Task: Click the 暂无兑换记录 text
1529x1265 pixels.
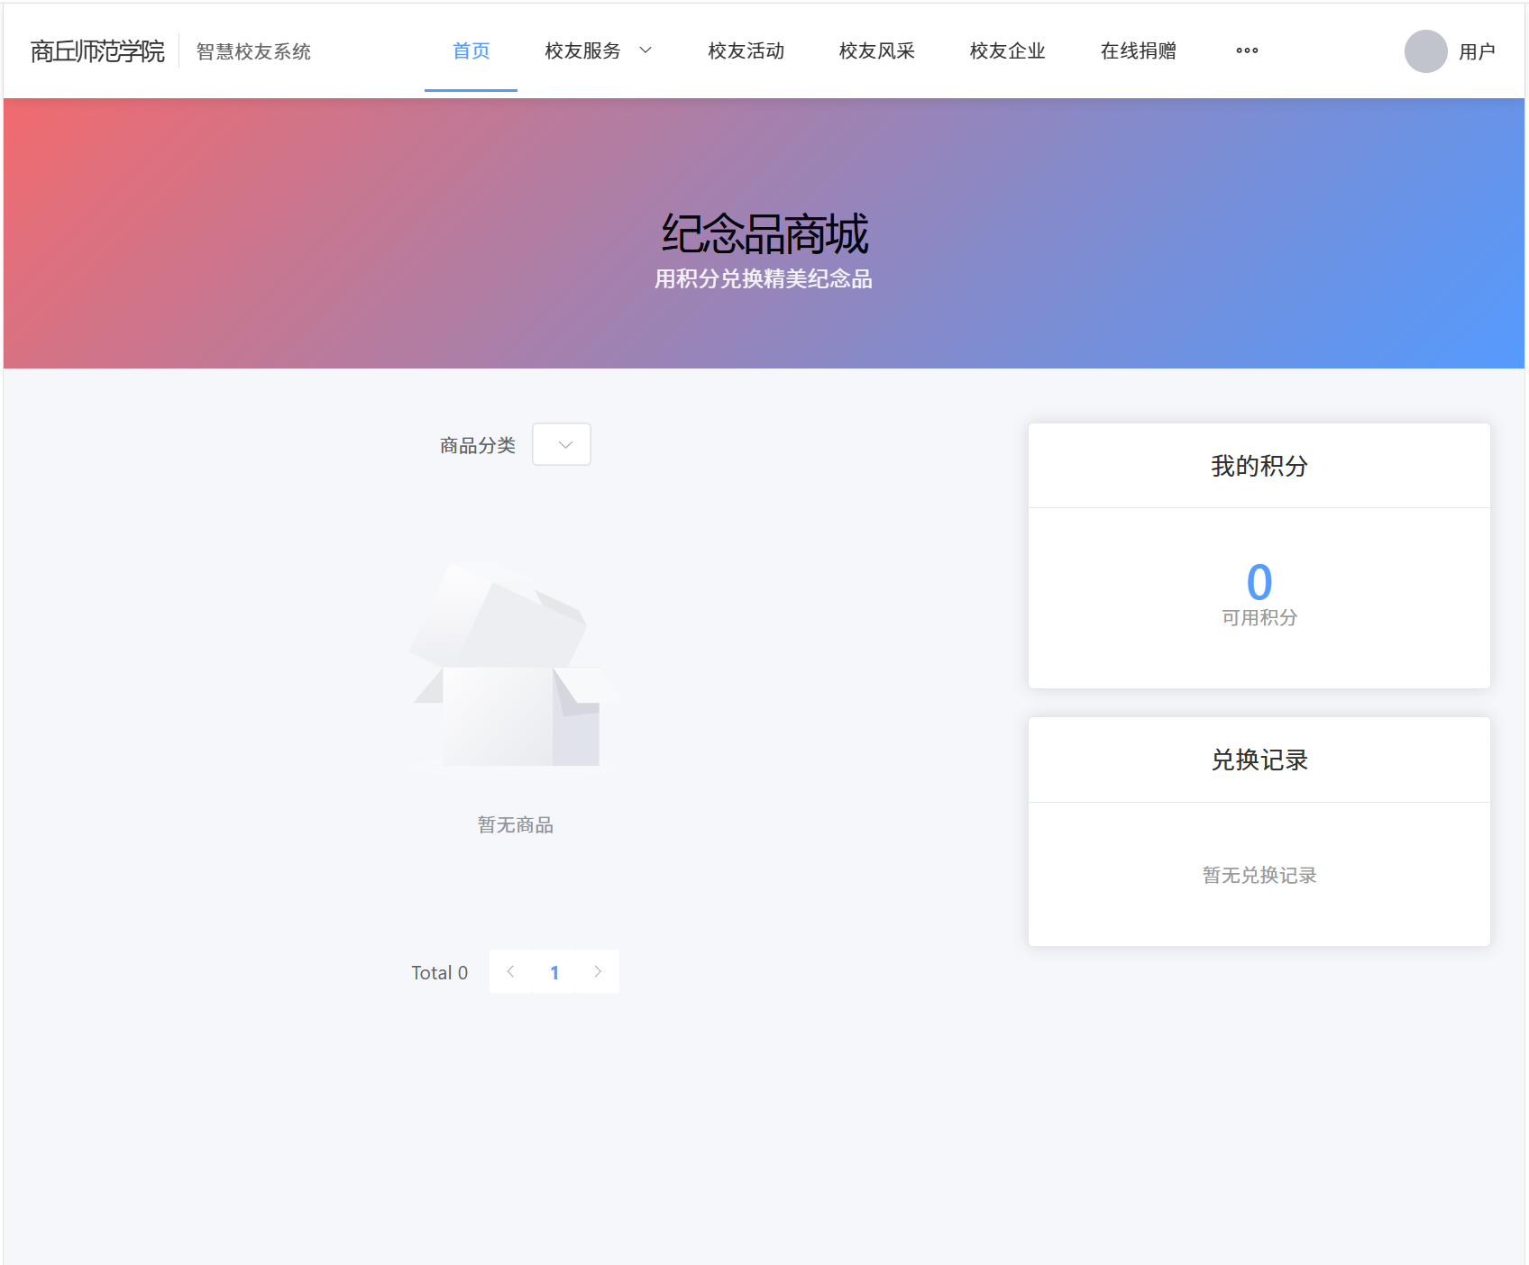Action: 1259,875
